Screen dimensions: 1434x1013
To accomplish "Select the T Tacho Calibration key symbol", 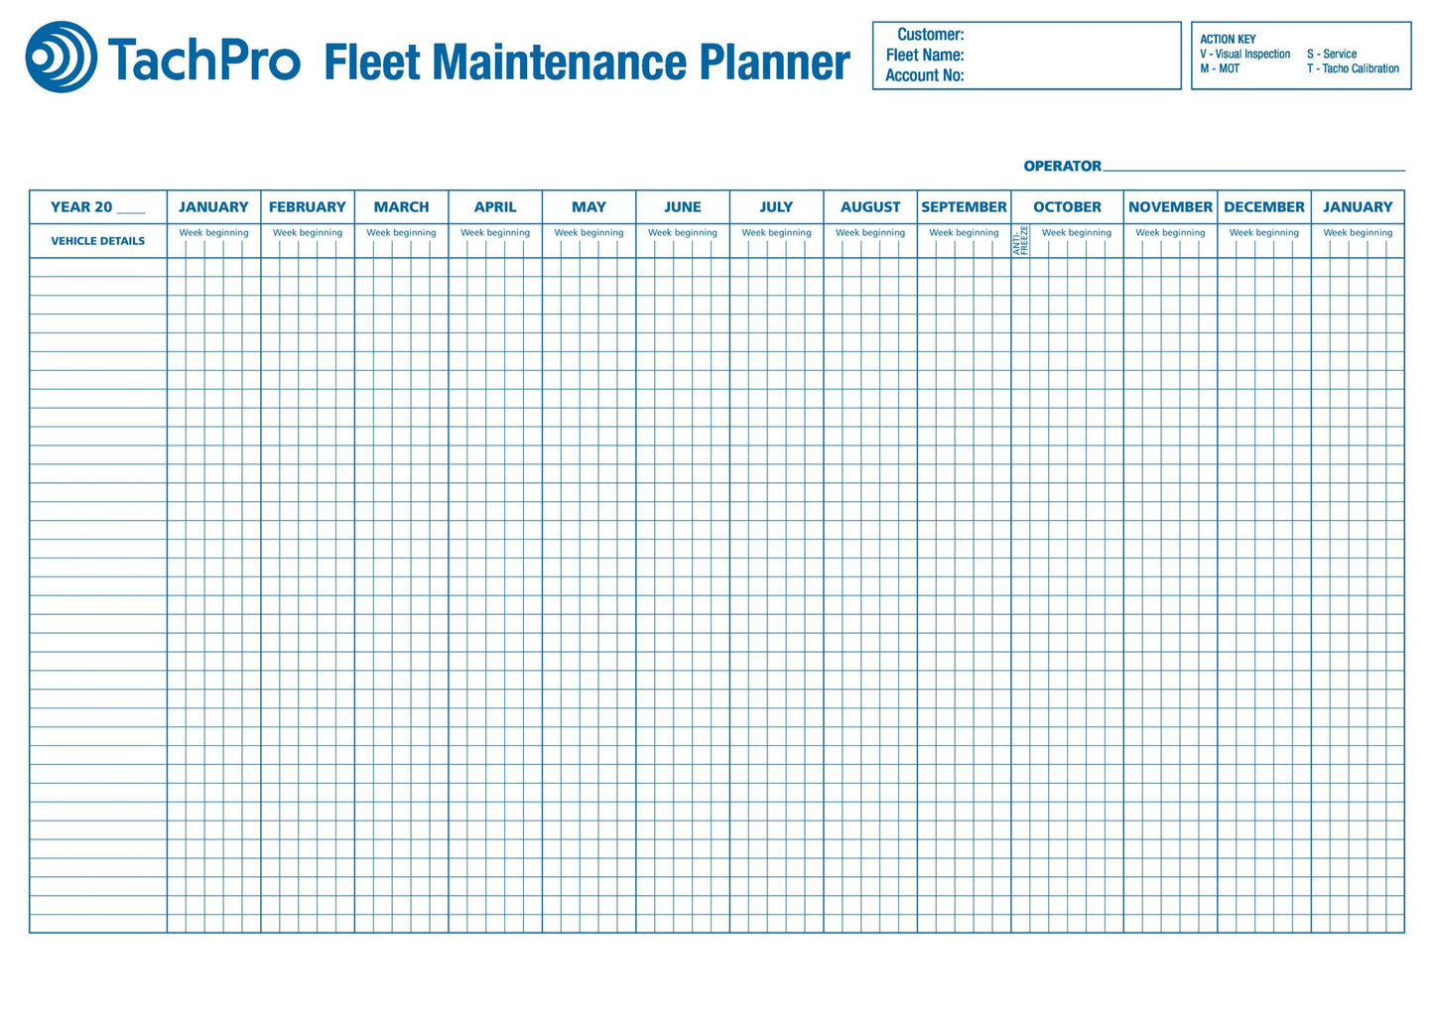I will tap(1312, 67).
